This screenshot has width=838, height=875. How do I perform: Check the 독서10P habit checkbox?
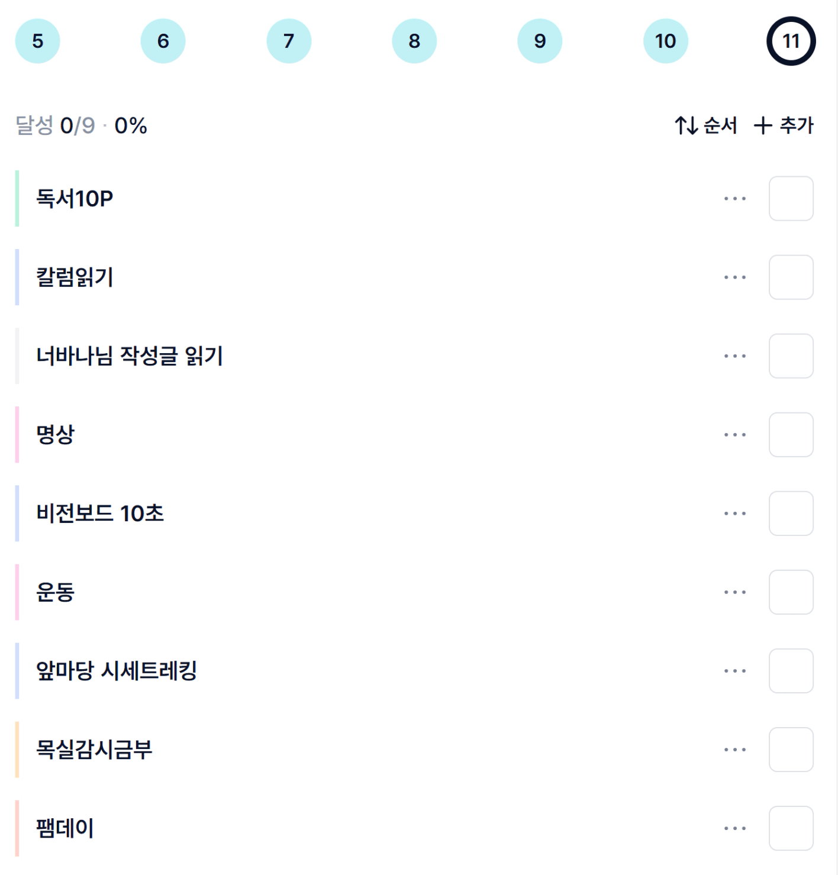tap(791, 199)
